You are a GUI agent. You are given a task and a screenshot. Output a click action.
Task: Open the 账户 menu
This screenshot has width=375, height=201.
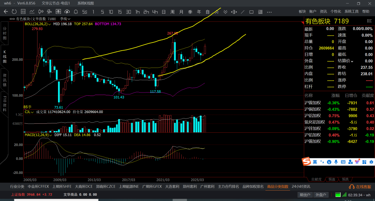click(x=312, y=11)
